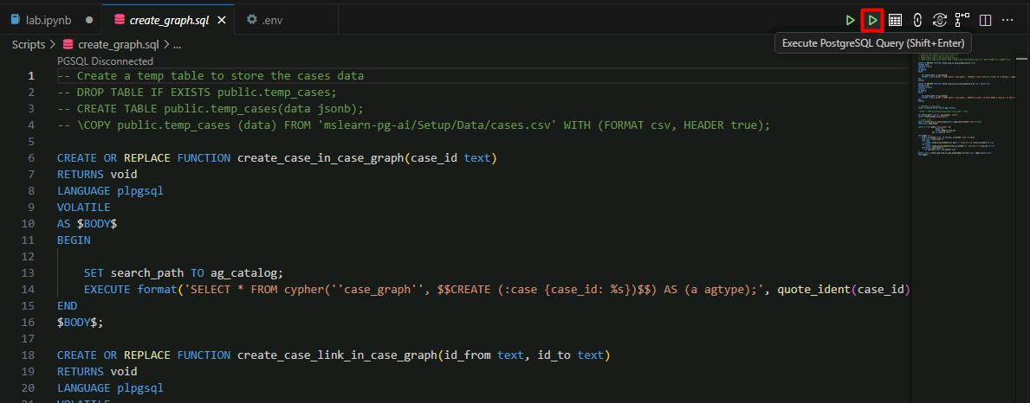Click the leftmost green run triangle icon
The width and height of the screenshot is (1030, 403).
(851, 20)
